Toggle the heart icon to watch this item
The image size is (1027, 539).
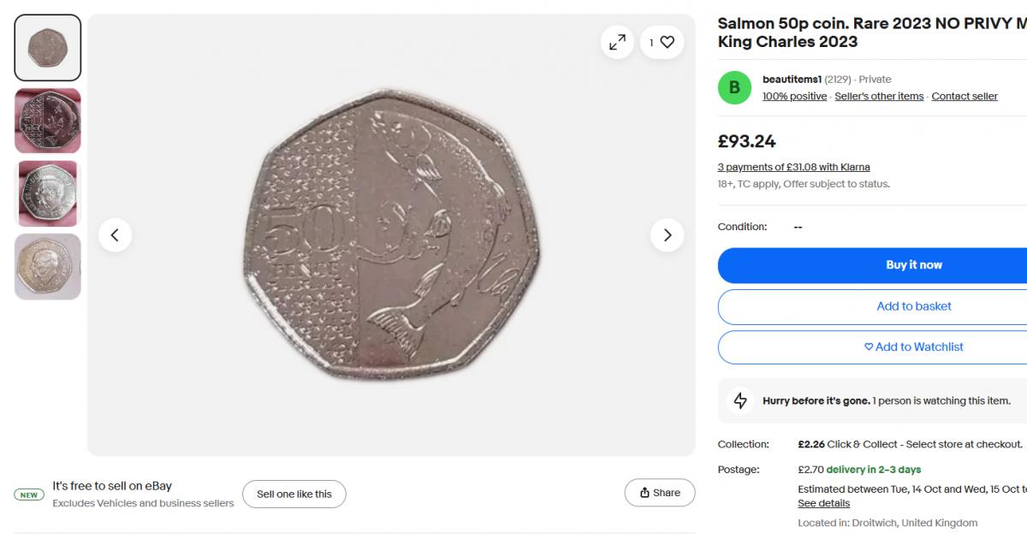pos(667,41)
